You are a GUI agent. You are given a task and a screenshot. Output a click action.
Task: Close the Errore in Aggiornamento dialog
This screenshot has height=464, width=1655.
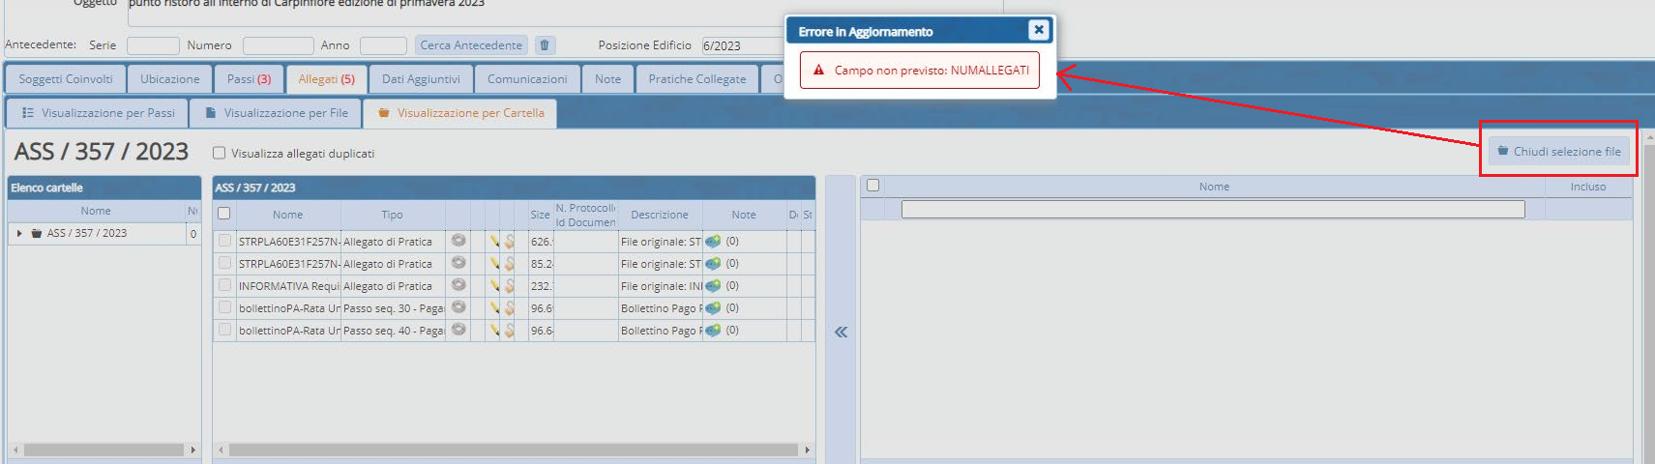[x=1038, y=30]
